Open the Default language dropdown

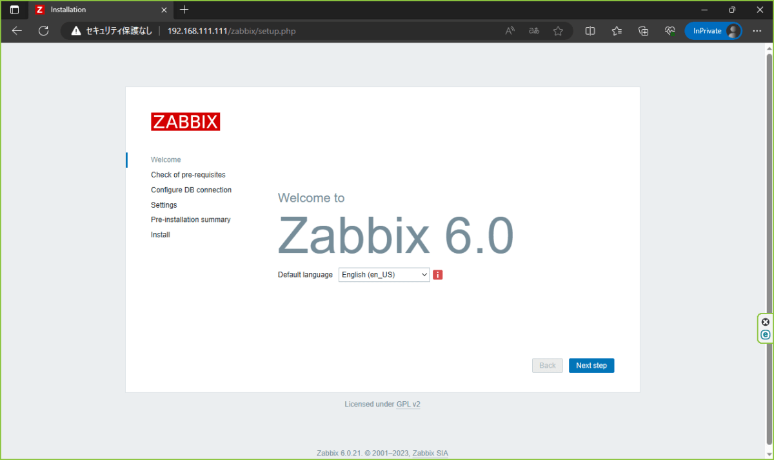(384, 274)
